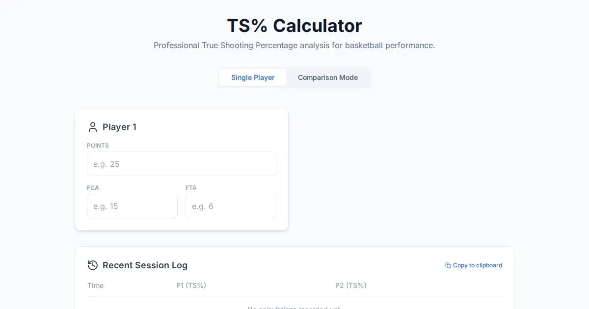Click the POINTS field label

(98, 146)
